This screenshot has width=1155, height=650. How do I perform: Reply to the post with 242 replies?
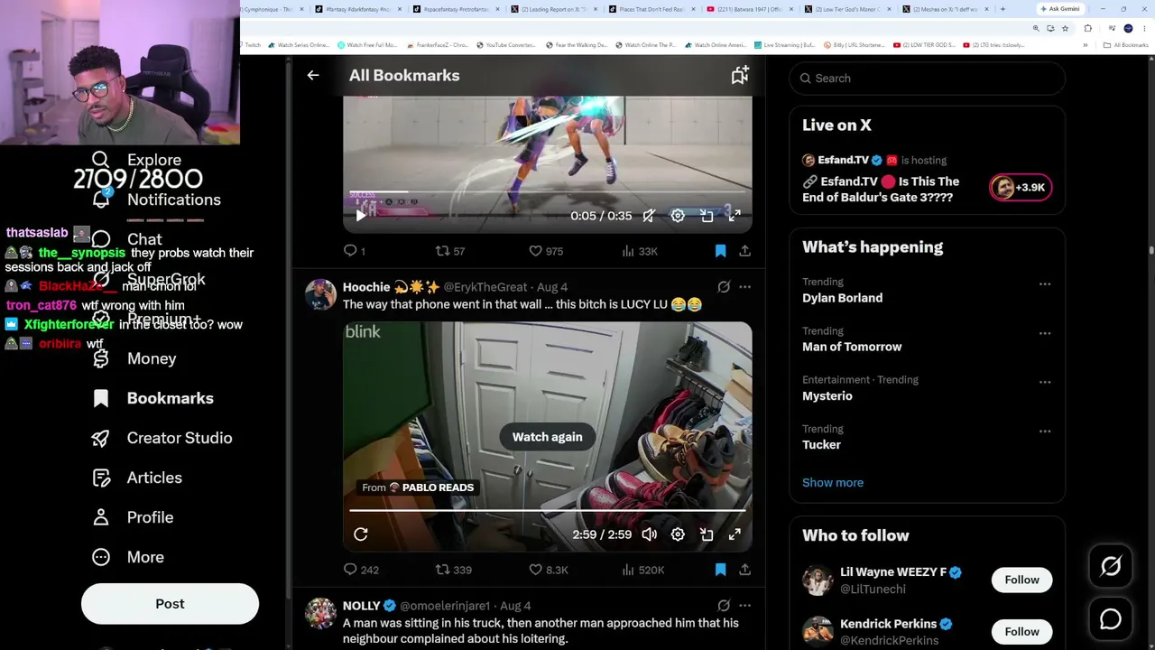point(361,570)
